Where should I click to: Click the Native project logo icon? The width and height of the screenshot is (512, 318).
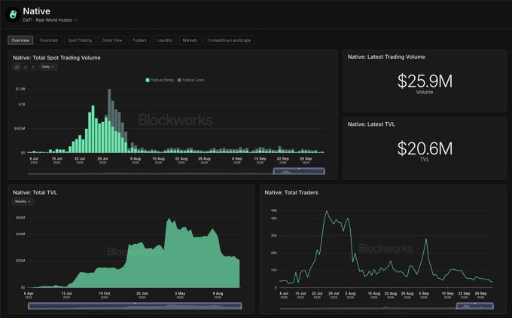13,15
